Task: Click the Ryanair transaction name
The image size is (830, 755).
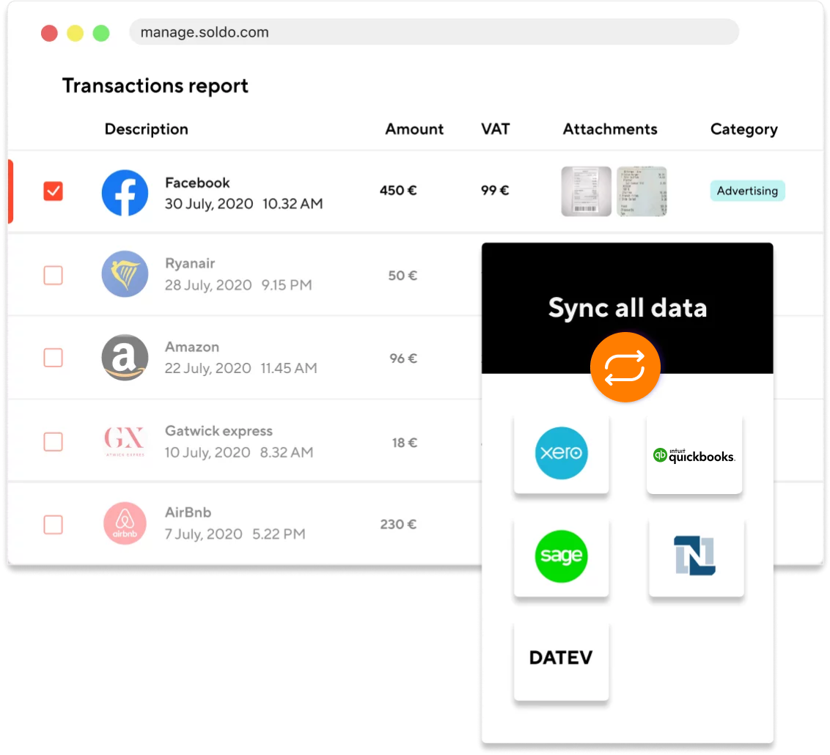Action: pos(190,263)
